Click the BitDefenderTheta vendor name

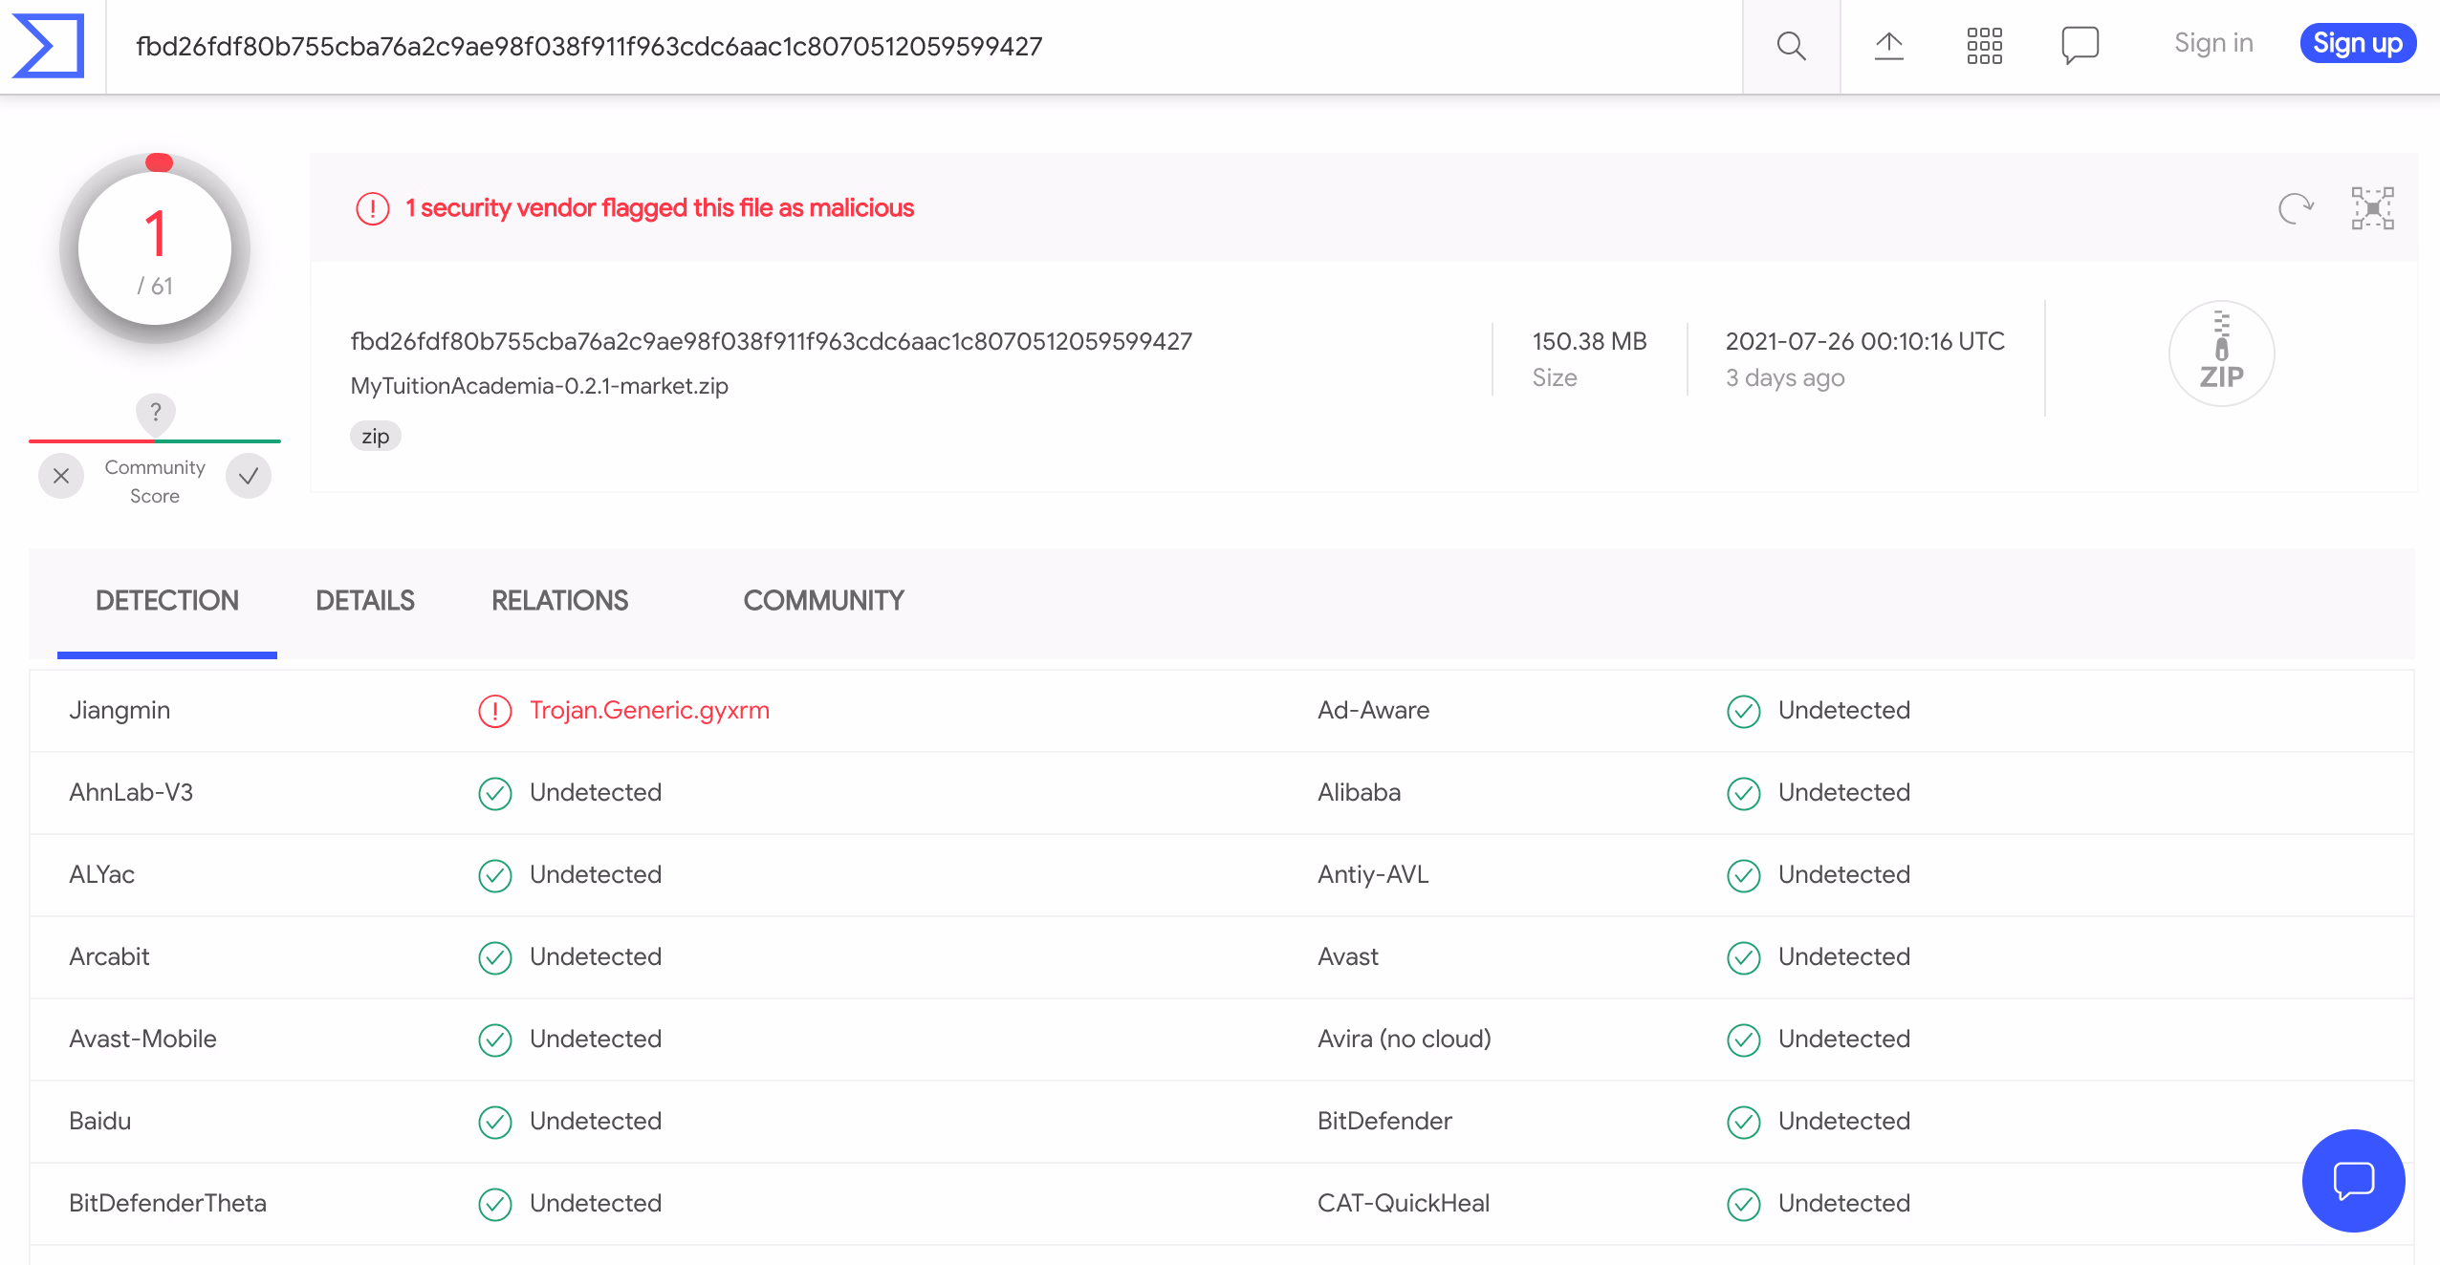167,1203
